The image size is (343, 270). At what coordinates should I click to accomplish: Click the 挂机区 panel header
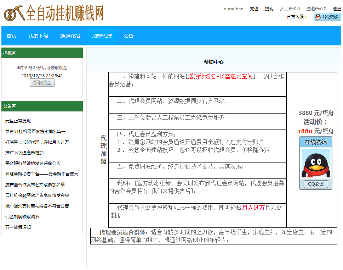(42, 53)
